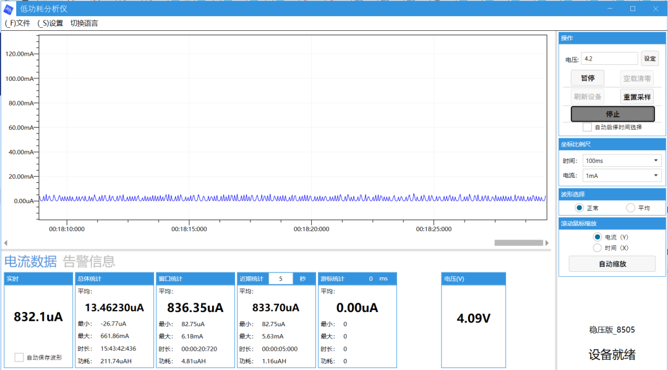Open the (_S)设置 menu
This screenshot has width=668, height=370.
pyautogui.click(x=50, y=23)
